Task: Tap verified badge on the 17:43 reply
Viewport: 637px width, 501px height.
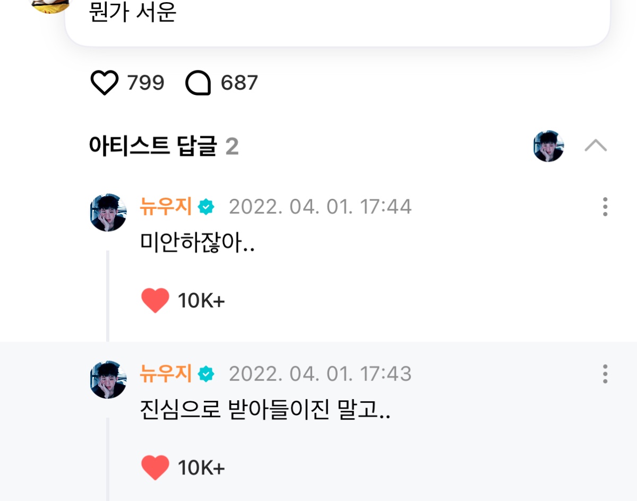Action: [206, 374]
